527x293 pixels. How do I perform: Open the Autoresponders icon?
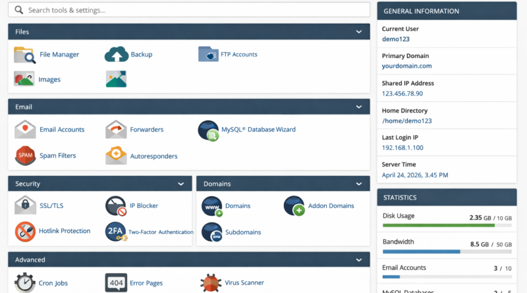tap(116, 155)
